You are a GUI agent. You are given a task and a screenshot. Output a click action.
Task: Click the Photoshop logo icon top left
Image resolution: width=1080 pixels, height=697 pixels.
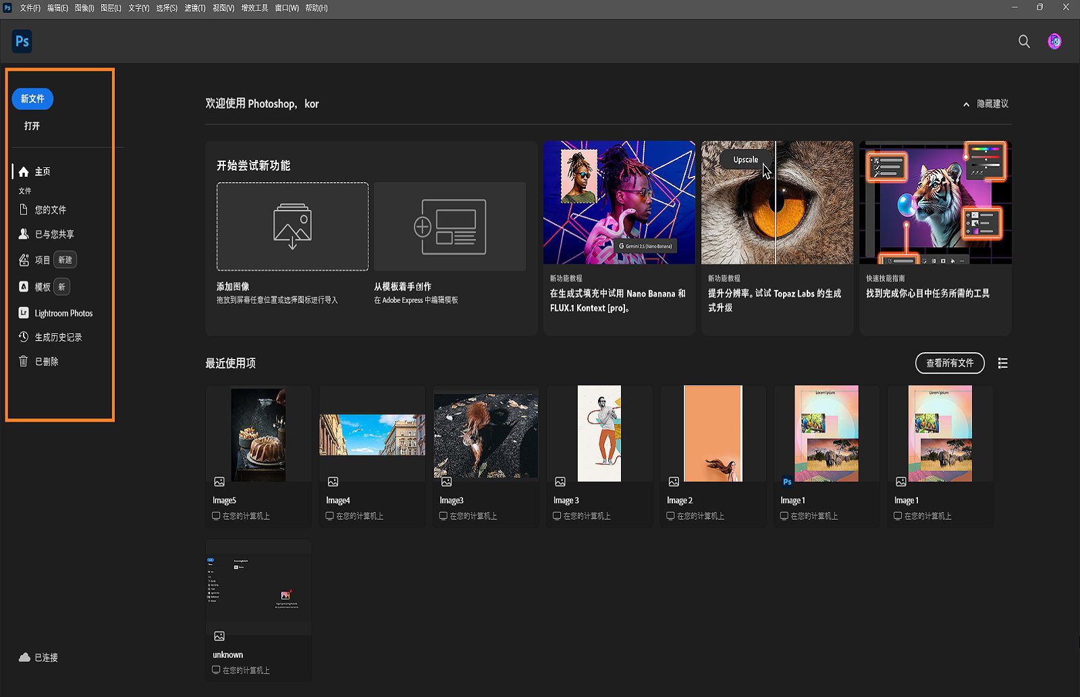click(x=22, y=41)
